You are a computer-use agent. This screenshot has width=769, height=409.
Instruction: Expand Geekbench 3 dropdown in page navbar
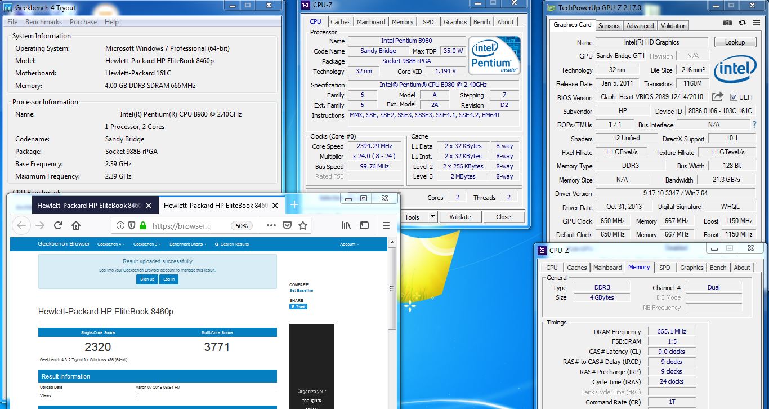click(147, 244)
